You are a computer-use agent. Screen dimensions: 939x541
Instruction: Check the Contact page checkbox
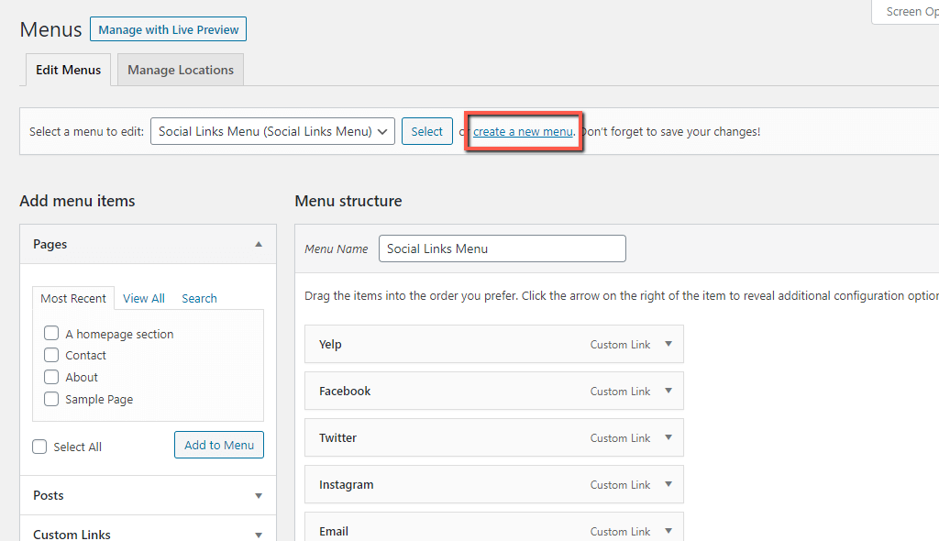[x=51, y=355]
